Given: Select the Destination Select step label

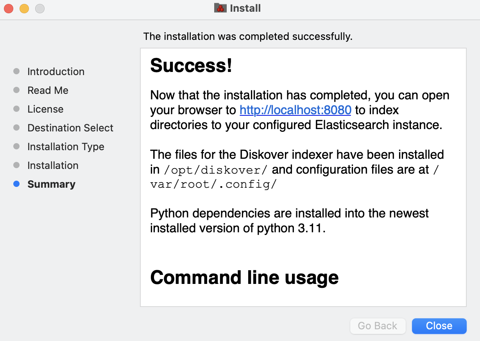Looking at the screenshot, I should pyautogui.click(x=70, y=128).
